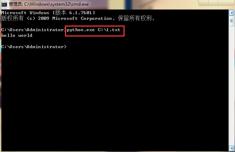Click the C:\1.txt argument in command
The width and height of the screenshot is (235, 152).
109,30
